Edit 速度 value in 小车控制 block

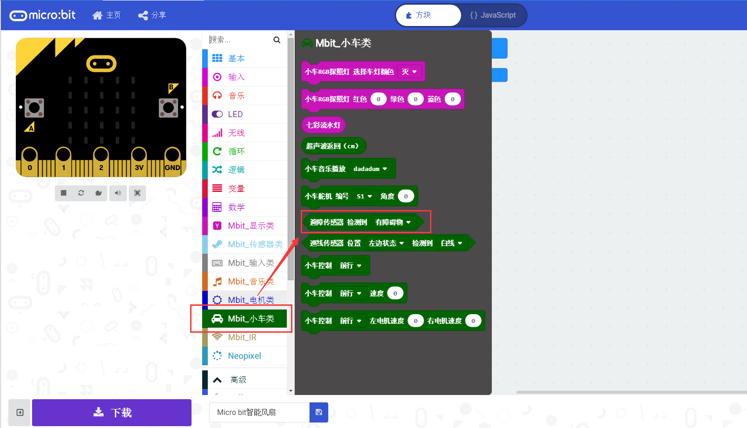(395, 293)
